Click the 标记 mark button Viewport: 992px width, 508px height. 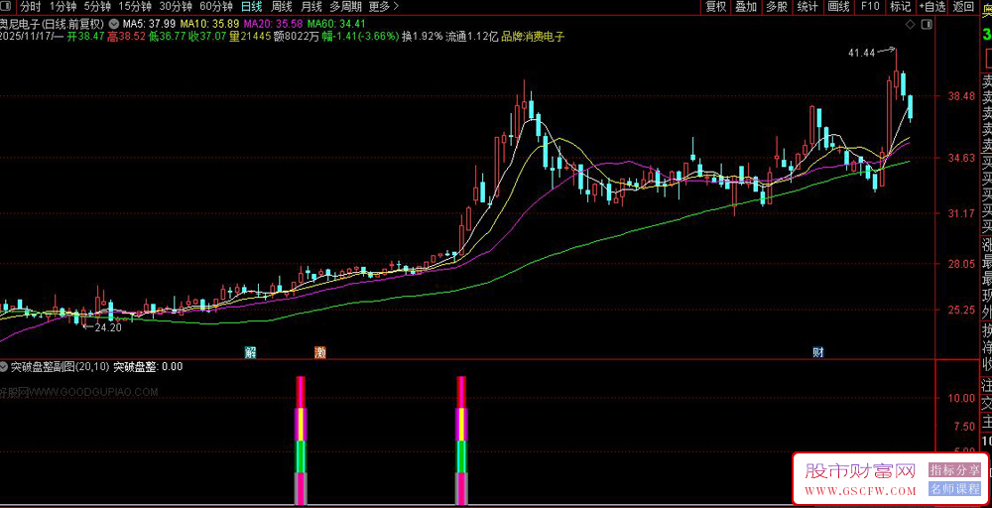(901, 7)
